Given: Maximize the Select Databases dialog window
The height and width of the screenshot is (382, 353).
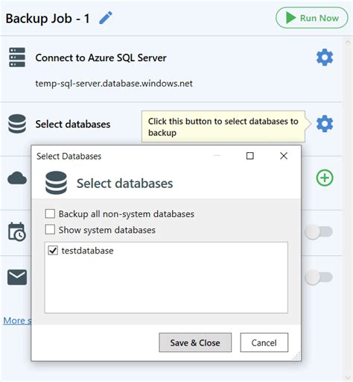Looking at the screenshot, I should coord(249,156).
